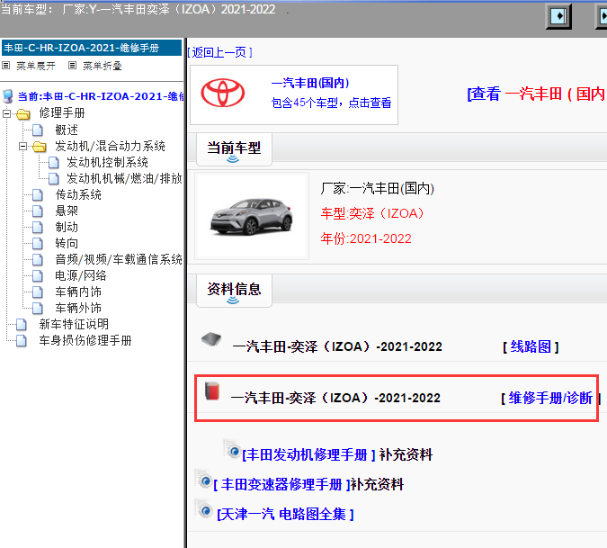Screen dimensions: 607x548
Task: Select the 当前车型 tab
Action: pyautogui.click(x=234, y=149)
